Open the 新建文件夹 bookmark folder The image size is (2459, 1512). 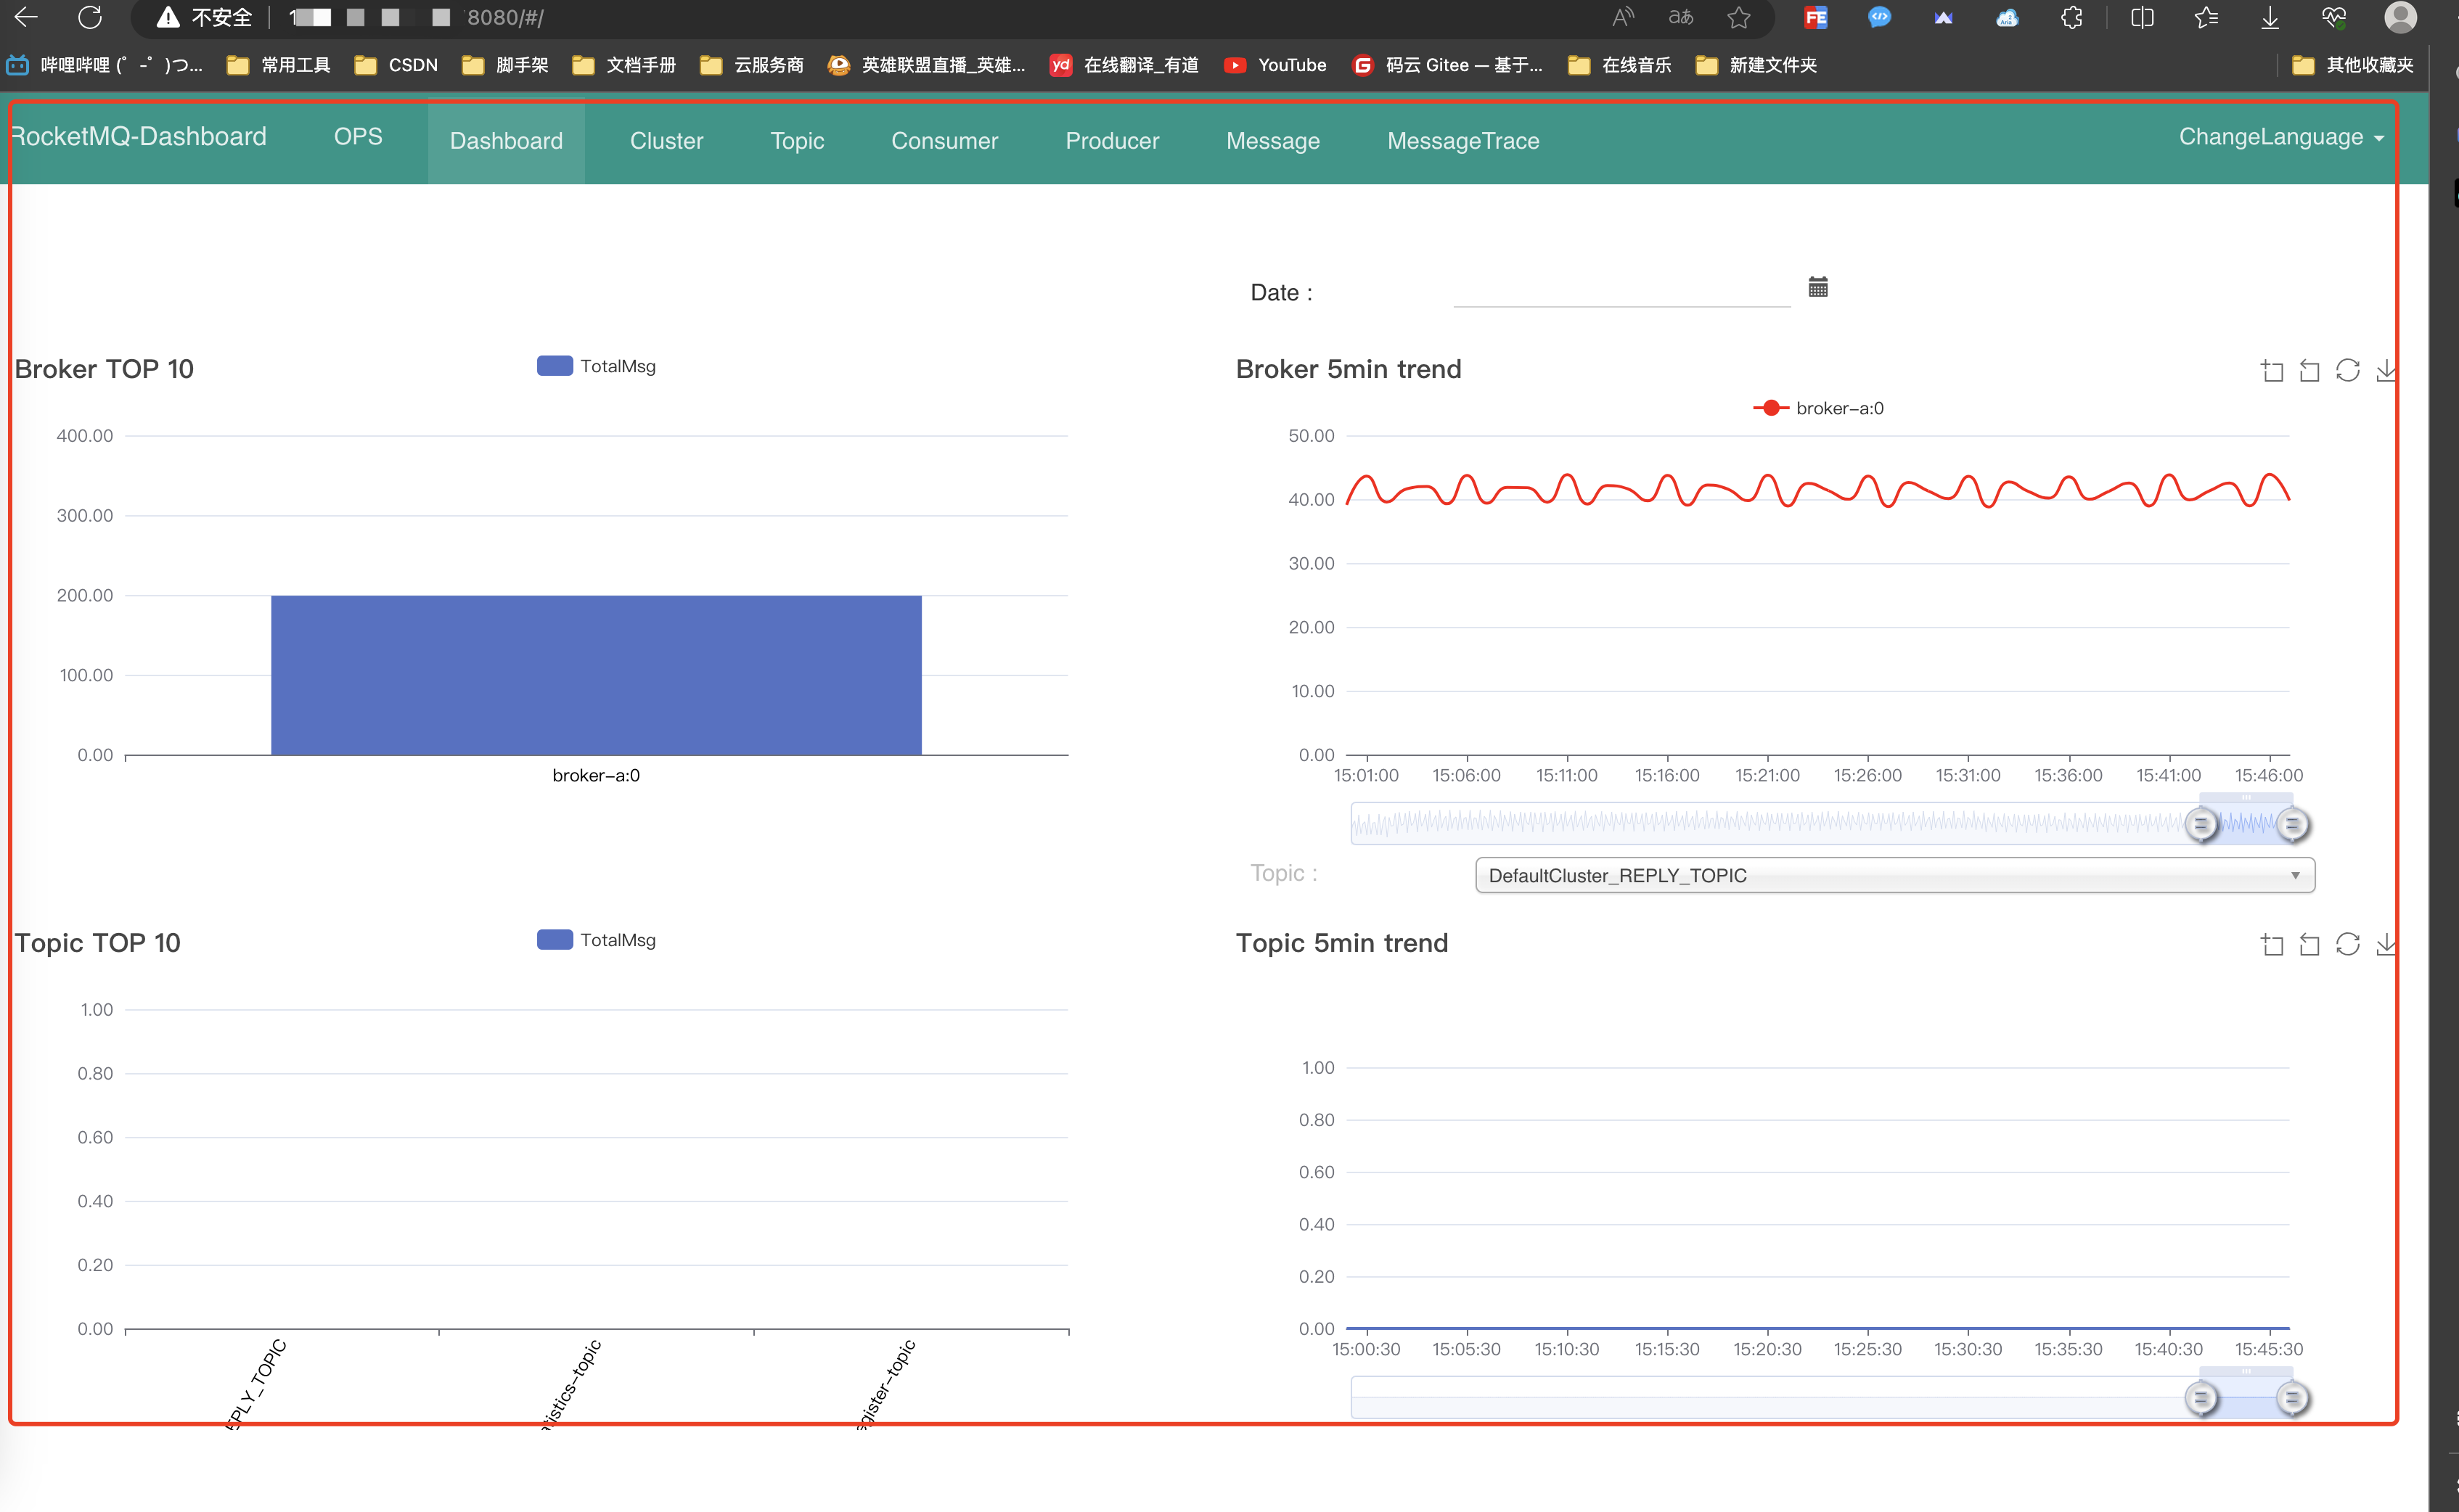pos(1756,65)
